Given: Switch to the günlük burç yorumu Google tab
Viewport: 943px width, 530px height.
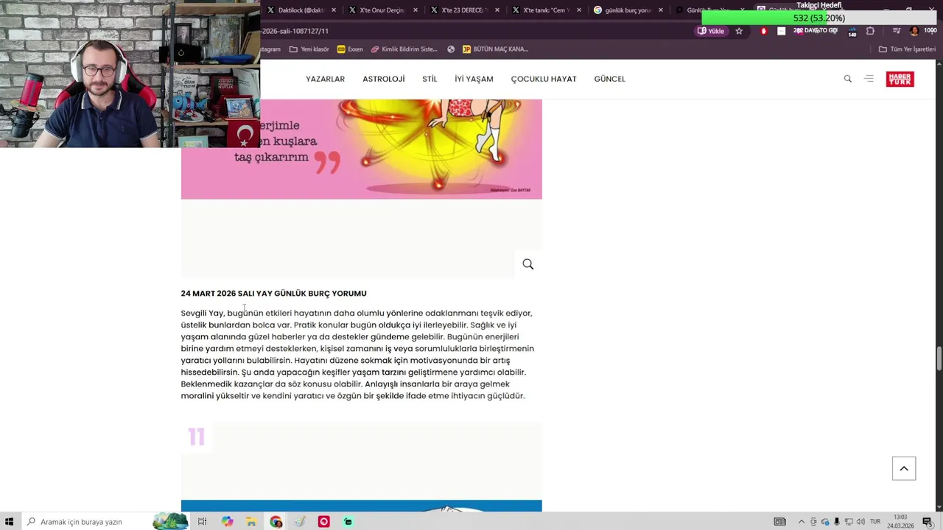Looking at the screenshot, I should (628, 10).
